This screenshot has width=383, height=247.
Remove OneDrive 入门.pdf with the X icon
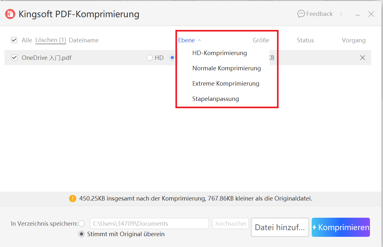coord(362,58)
